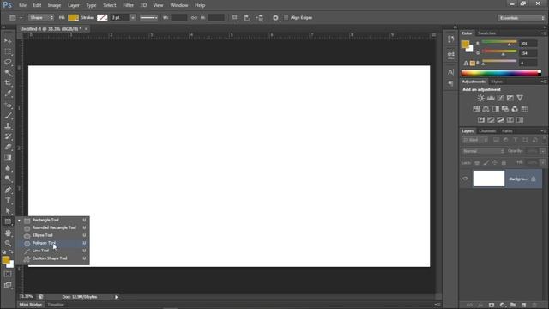Select the Zoom tool in toolbox
This screenshot has height=309, width=549.
click(8, 243)
